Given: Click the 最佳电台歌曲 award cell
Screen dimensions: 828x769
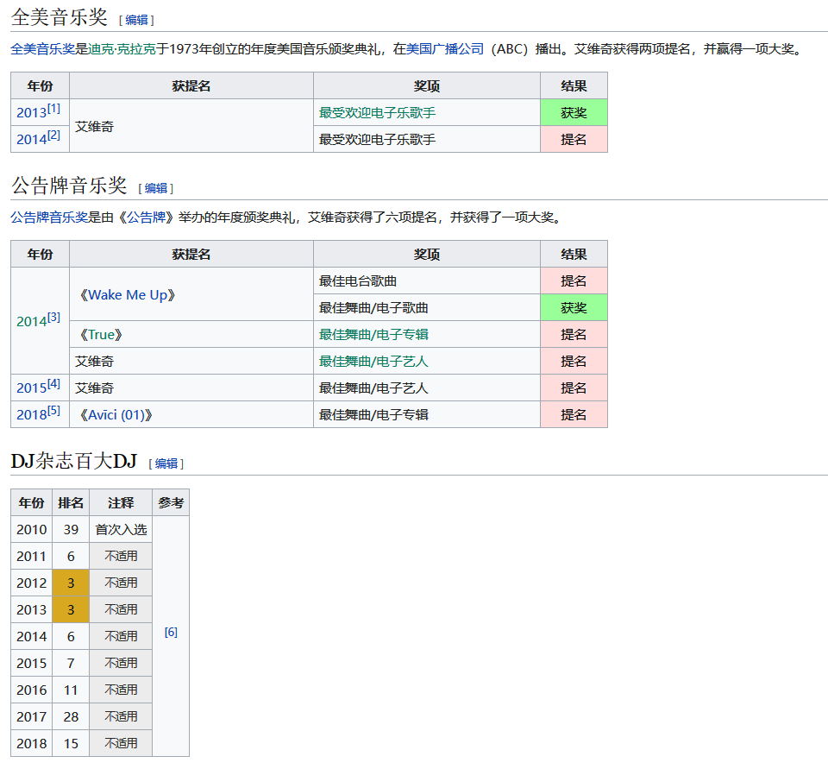Looking at the screenshot, I should [427, 281].
